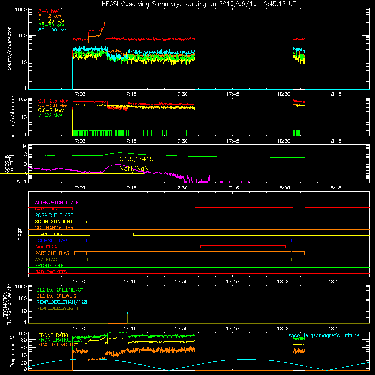
Task: Select the 'ATTENUATOR_STATE' flag label
Action: (57, 202)
